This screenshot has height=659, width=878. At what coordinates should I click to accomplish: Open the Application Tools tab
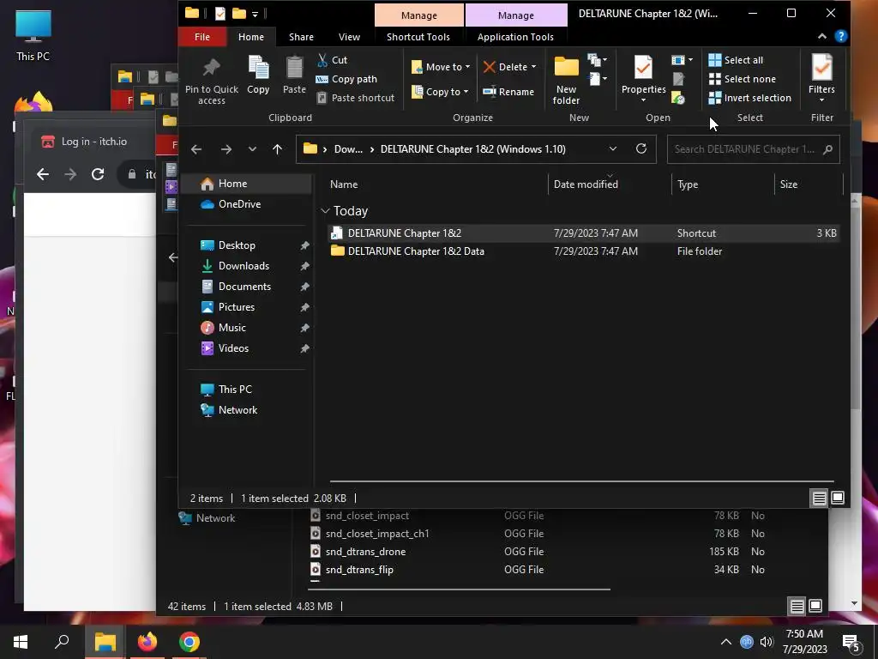tap(515, 37)
